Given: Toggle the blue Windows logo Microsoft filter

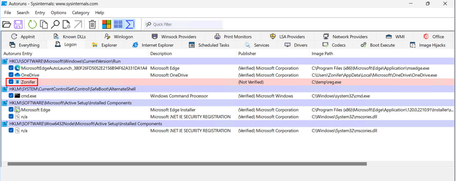Looking at the screenshot, I should tap(118, 24).
